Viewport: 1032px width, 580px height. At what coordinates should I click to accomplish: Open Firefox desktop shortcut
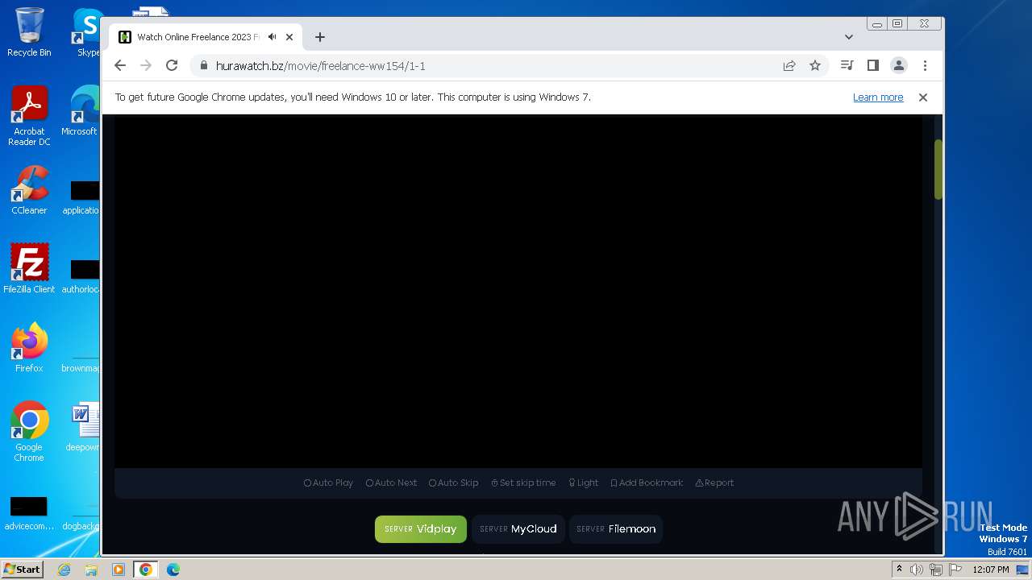tap(29, 347)
